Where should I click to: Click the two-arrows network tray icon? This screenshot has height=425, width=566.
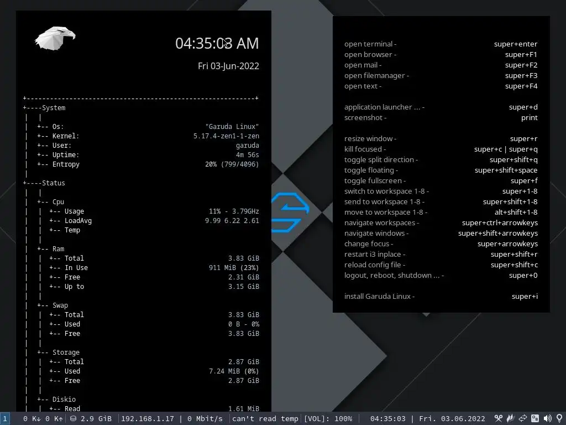click(523, 418)
